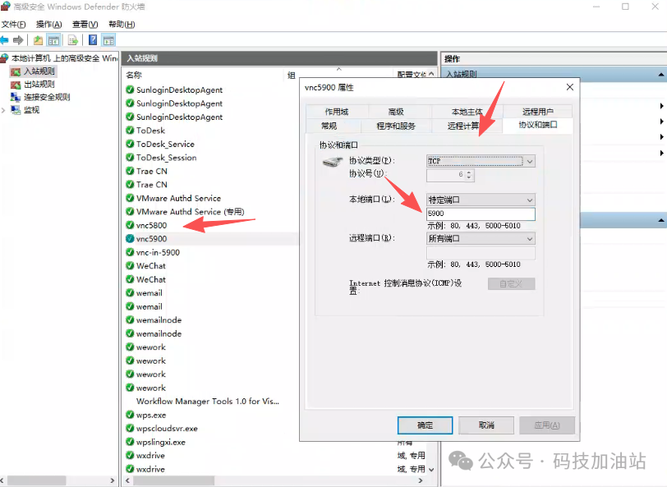Click the up-one-level folder toolbar icon
The image size is (667, 487).
point(38,40)
